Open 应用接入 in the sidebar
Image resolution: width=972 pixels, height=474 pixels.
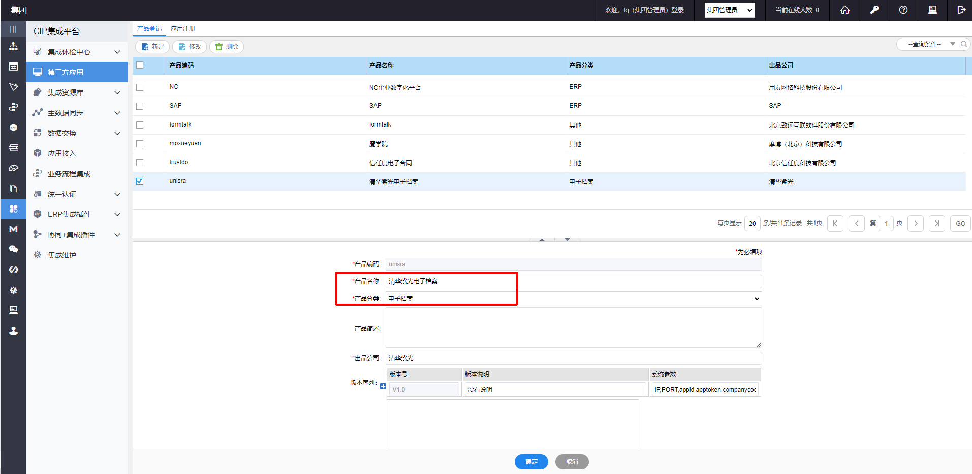click(61, 153)
